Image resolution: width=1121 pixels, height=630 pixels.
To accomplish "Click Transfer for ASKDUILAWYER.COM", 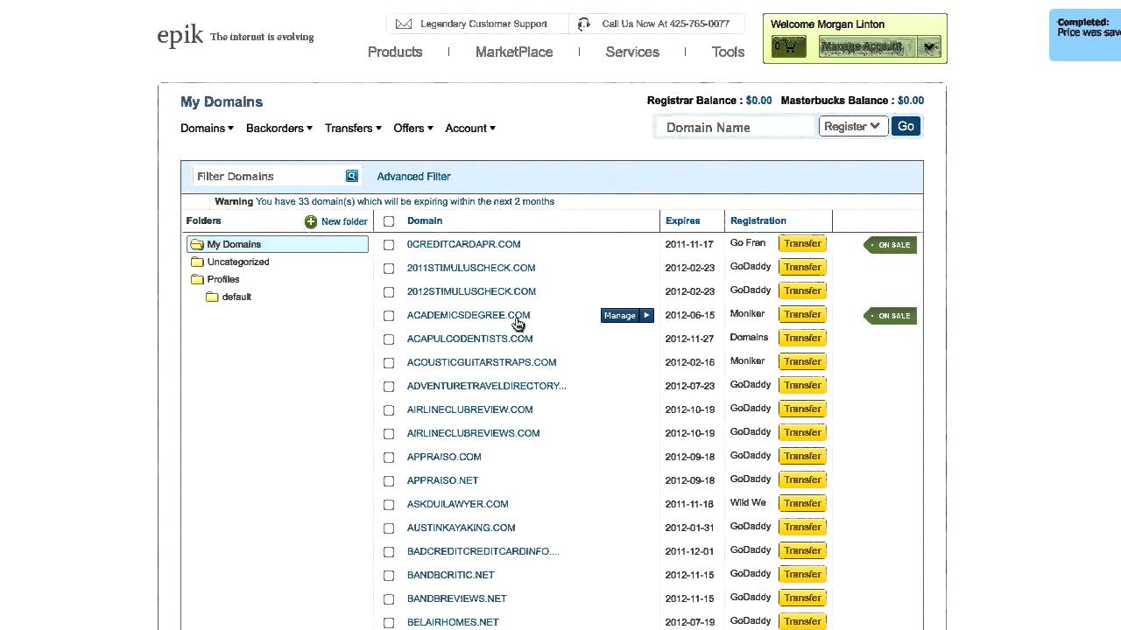I will [802, 504].
